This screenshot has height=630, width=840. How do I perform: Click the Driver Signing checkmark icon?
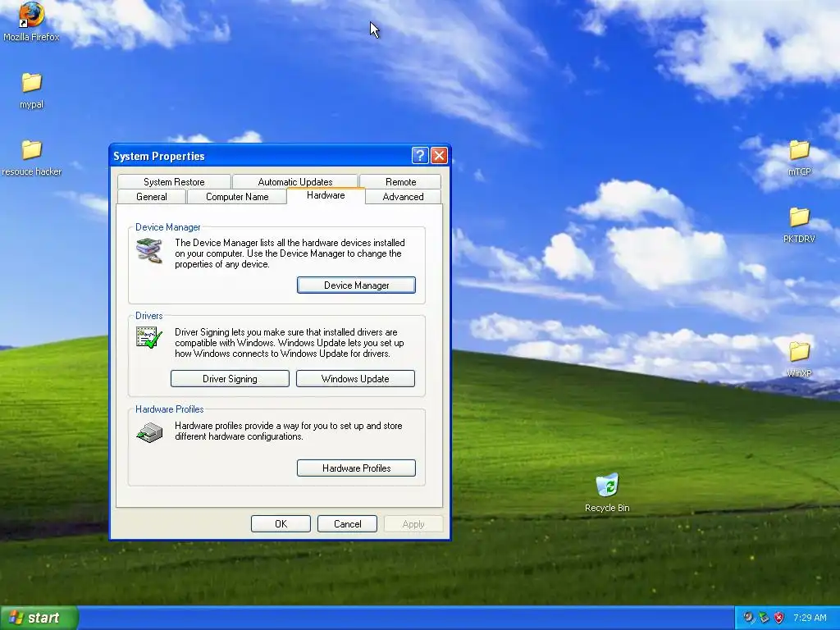149,337
